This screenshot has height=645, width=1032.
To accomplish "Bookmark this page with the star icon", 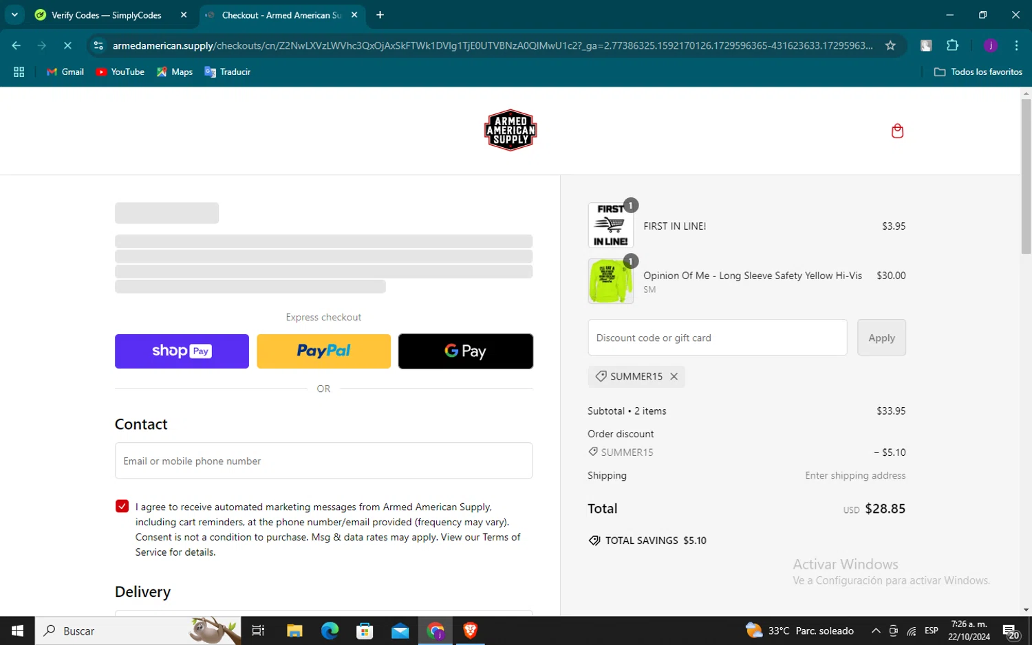I will 890,45.
